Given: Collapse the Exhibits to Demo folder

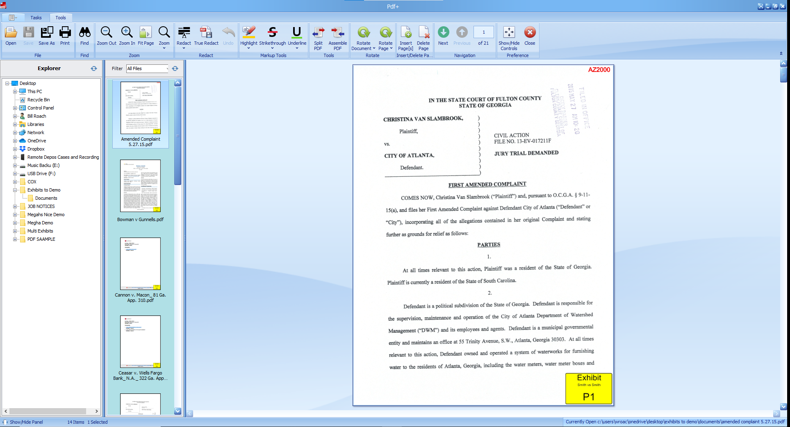Looking at the screenshot, I should tap(15, 190).
